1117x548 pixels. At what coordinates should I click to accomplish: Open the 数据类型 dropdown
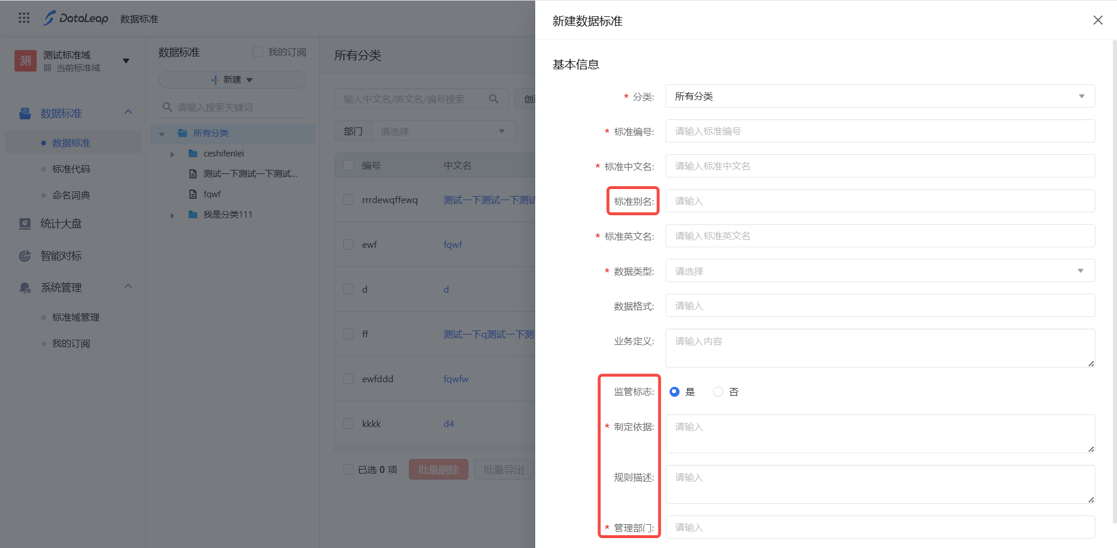880,271
